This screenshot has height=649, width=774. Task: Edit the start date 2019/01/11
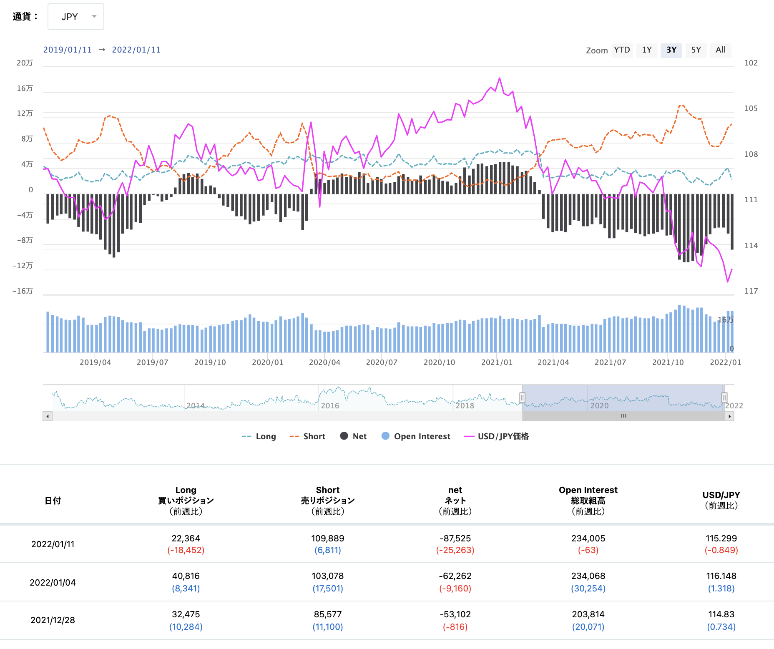coord(68,50)
